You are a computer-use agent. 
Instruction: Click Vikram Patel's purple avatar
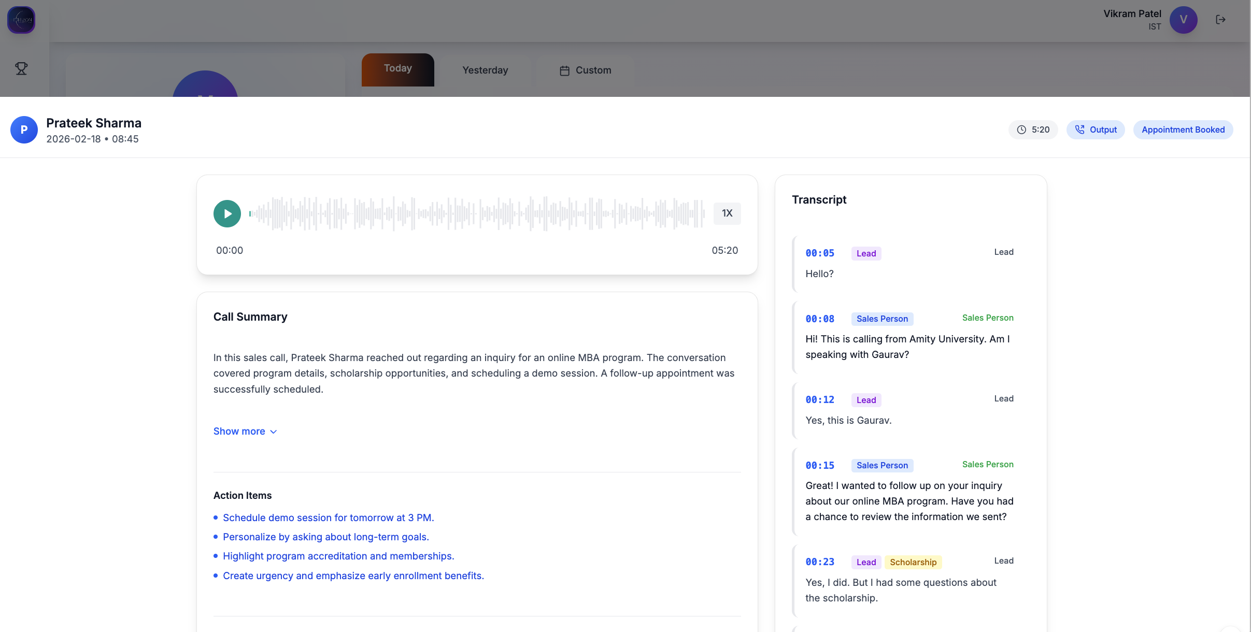(1183, 20)
